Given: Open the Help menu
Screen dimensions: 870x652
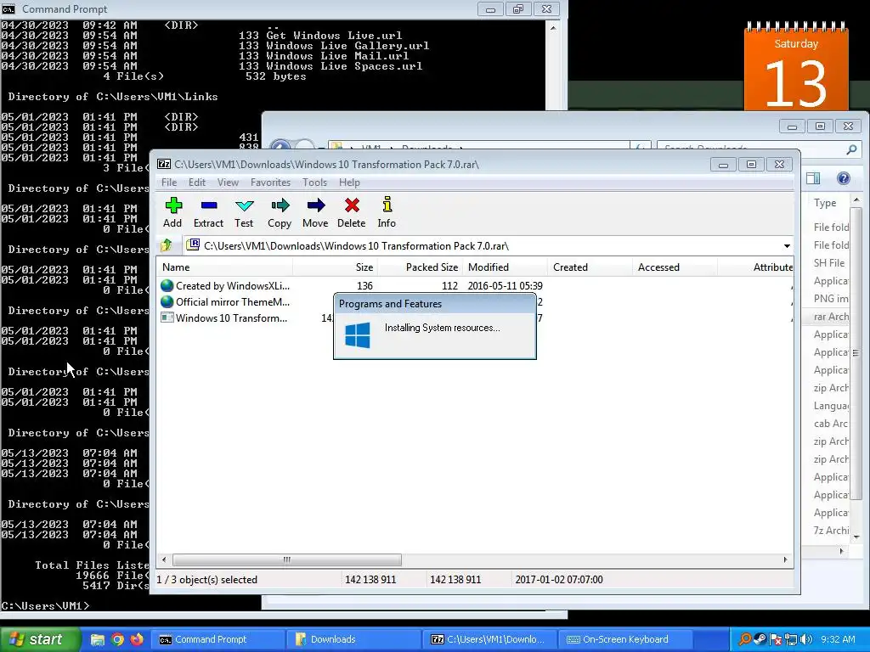Looking at the screenshot, I should (349, 183).
